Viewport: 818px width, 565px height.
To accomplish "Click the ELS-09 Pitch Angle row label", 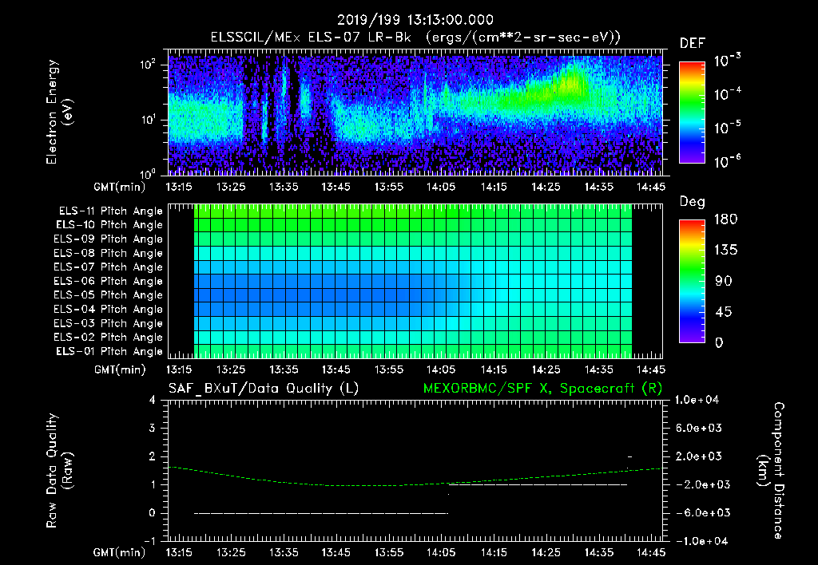I will pos(108,239).
